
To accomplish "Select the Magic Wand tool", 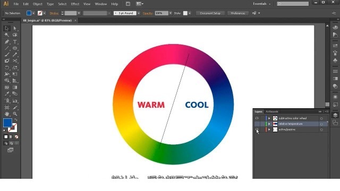I will click(7, 35).
